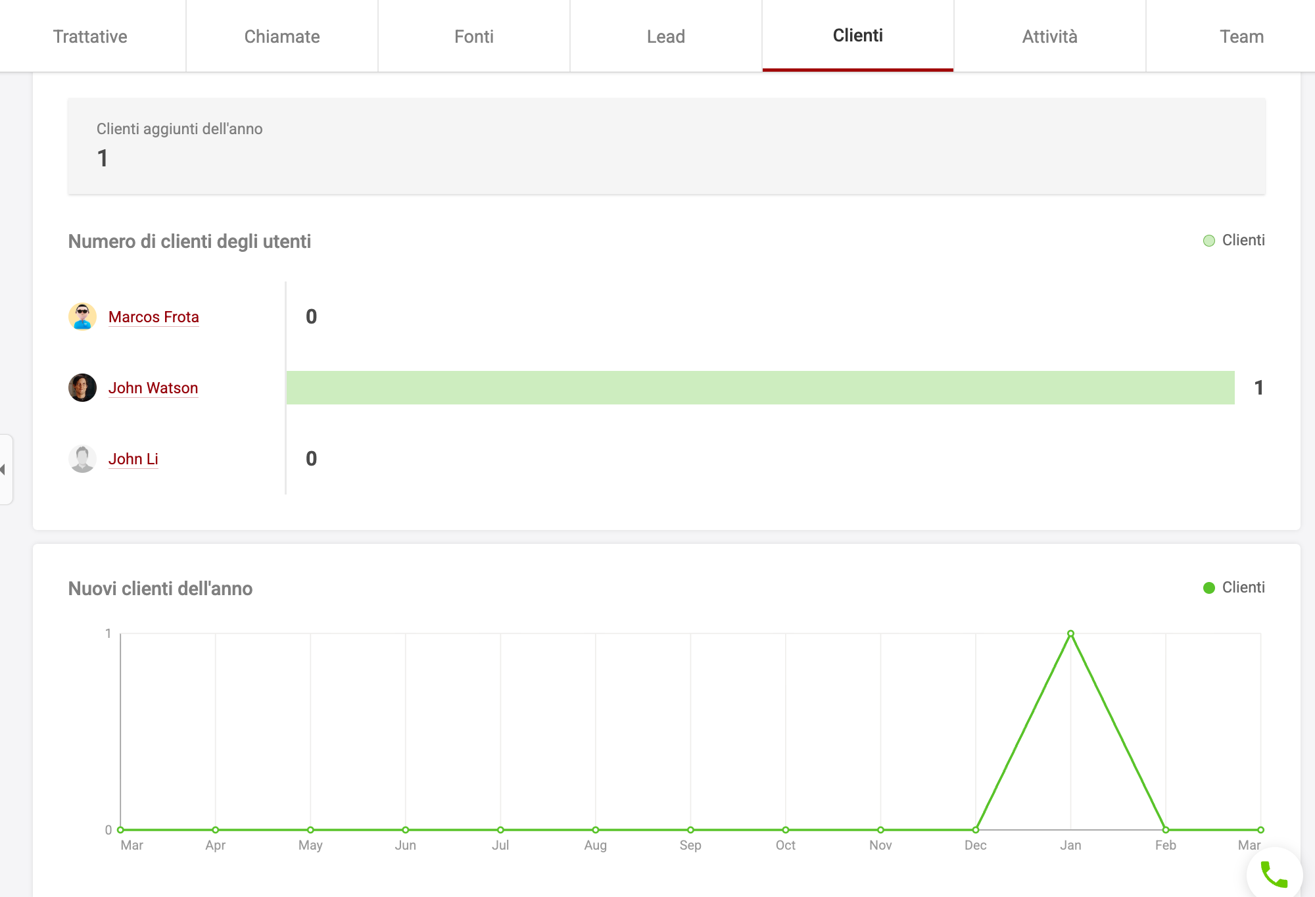Expand the collapsed left sidebar arrow

(x=4, y=470)
